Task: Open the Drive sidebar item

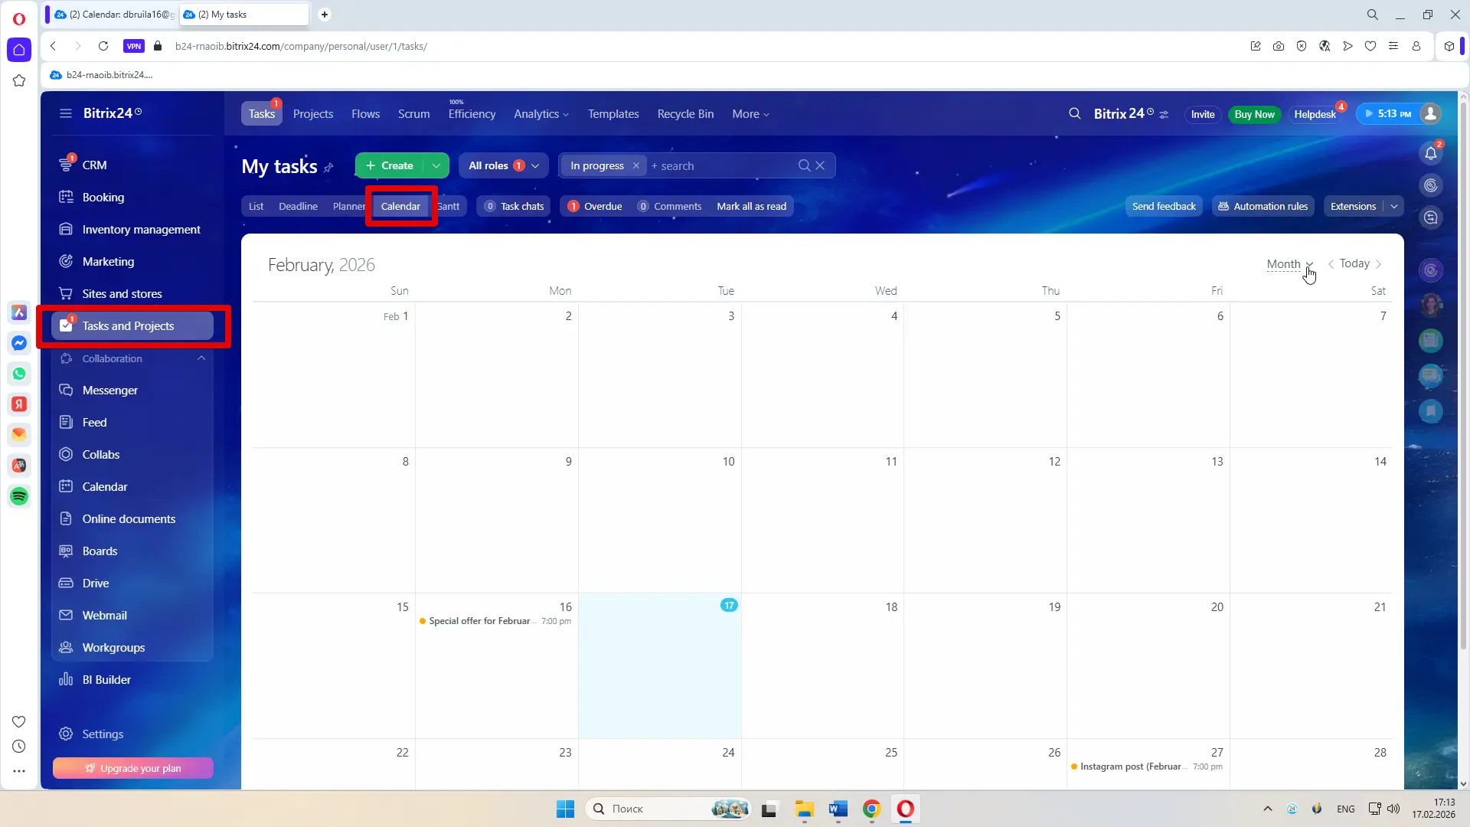Action: click(96, 583)
